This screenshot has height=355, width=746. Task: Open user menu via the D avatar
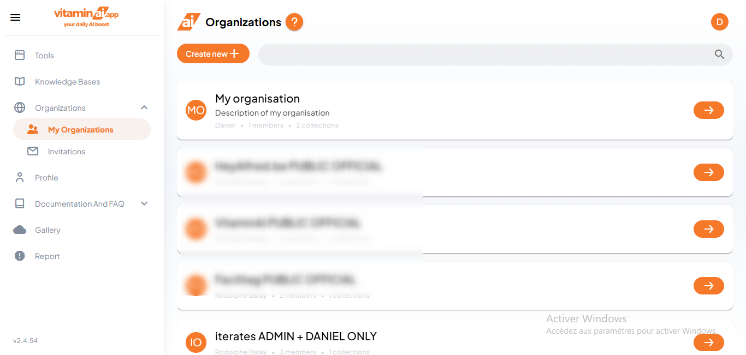tap(719, 22)
